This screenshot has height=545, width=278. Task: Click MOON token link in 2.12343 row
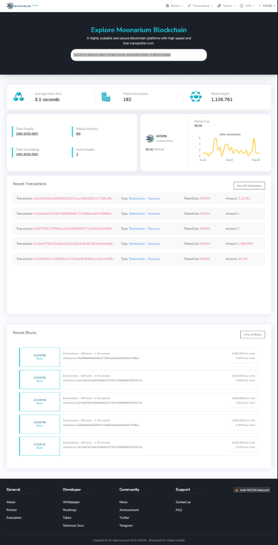pos(205,199)
